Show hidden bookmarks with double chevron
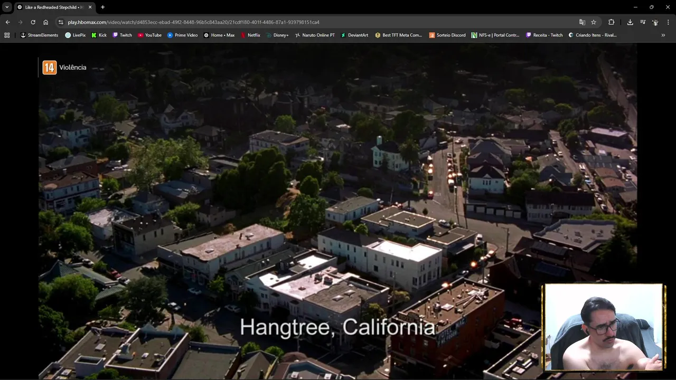The image size is (676, 380). [663, 35]
